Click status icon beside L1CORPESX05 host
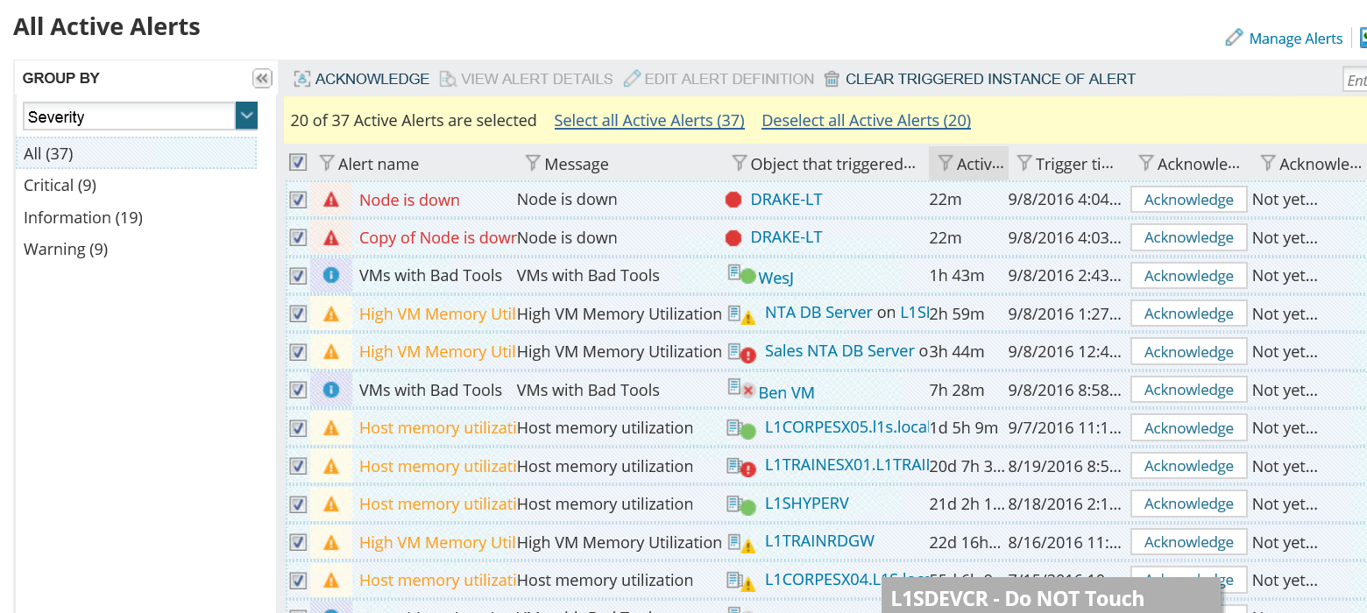 pos(741,429)
